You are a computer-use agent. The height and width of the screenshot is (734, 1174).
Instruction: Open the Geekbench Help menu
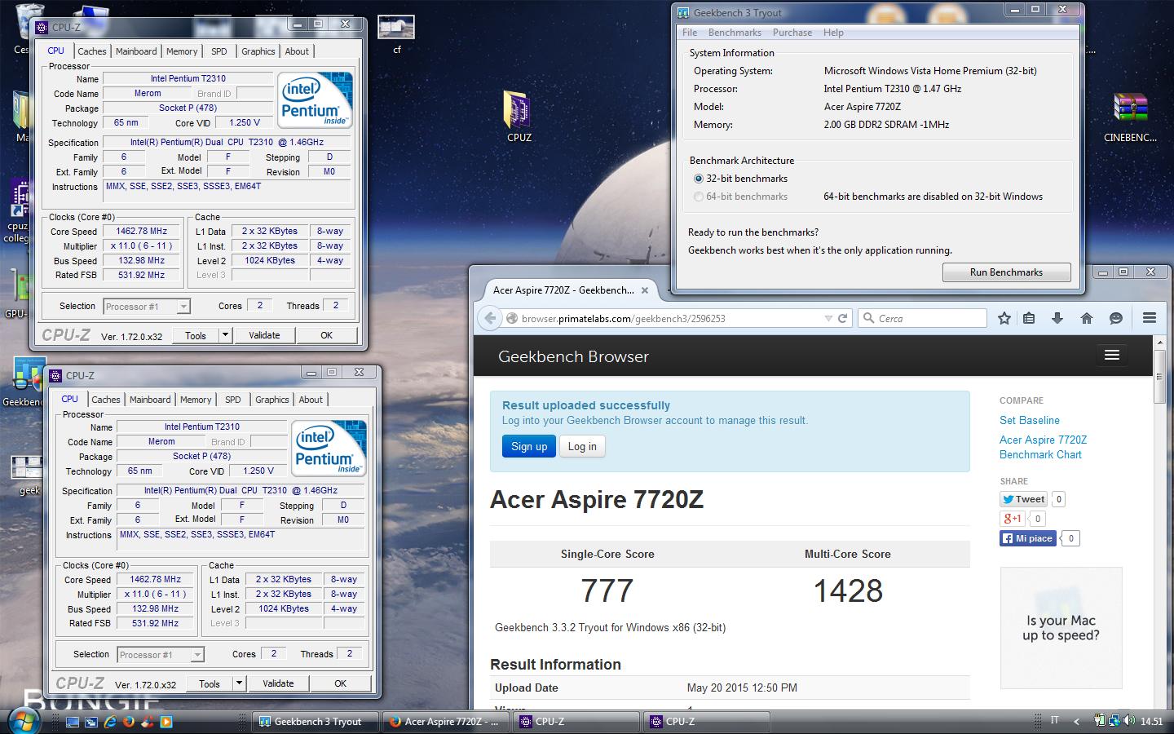[x=833, y=33]
